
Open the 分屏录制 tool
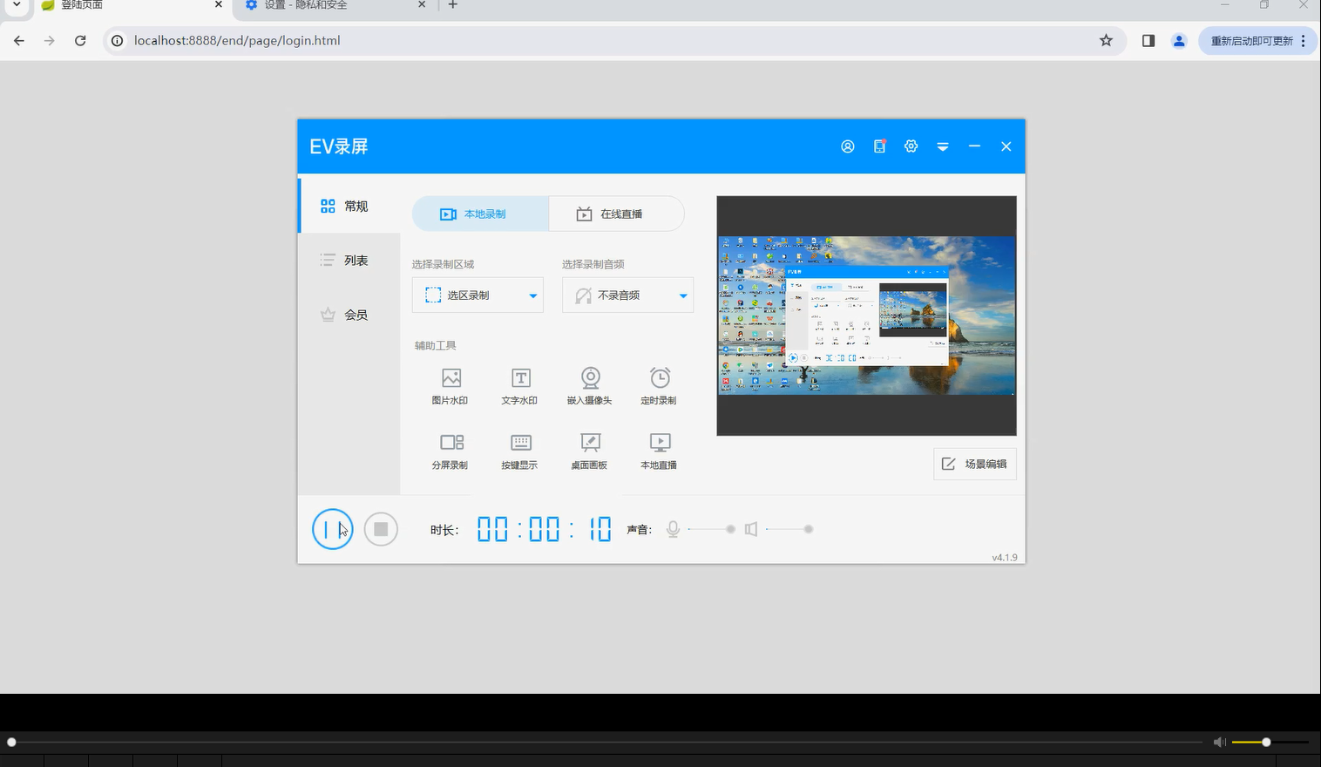450,451
